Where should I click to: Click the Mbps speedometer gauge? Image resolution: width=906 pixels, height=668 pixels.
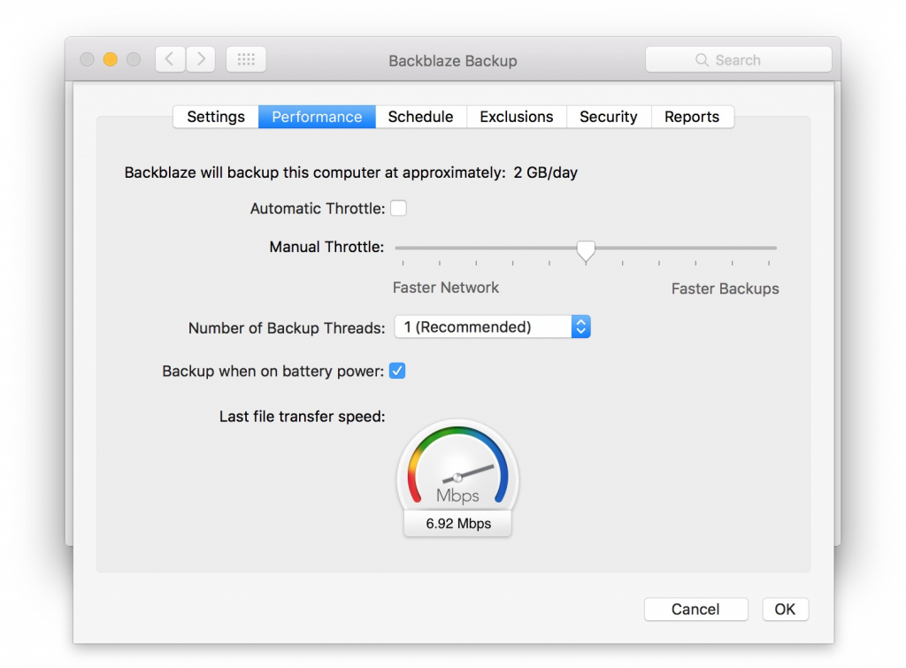(457, 465)
